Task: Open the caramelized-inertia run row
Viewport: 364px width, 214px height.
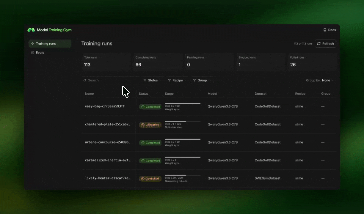Action: pyautogui.click(x=209, y=160)
